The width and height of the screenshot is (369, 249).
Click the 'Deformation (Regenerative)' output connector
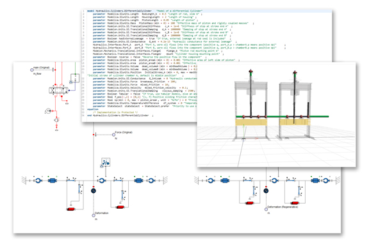pyautogui.click(x=266, y=209)
